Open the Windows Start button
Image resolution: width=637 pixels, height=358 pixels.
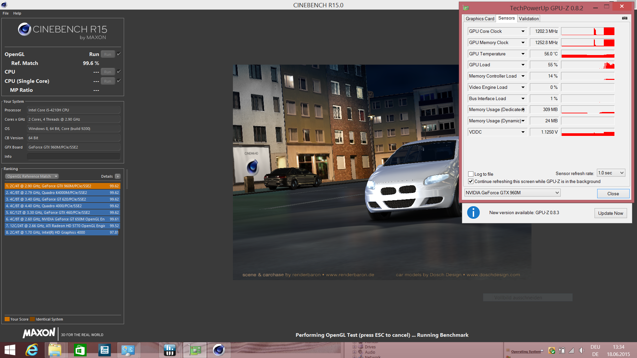click(x=10, y=350)
